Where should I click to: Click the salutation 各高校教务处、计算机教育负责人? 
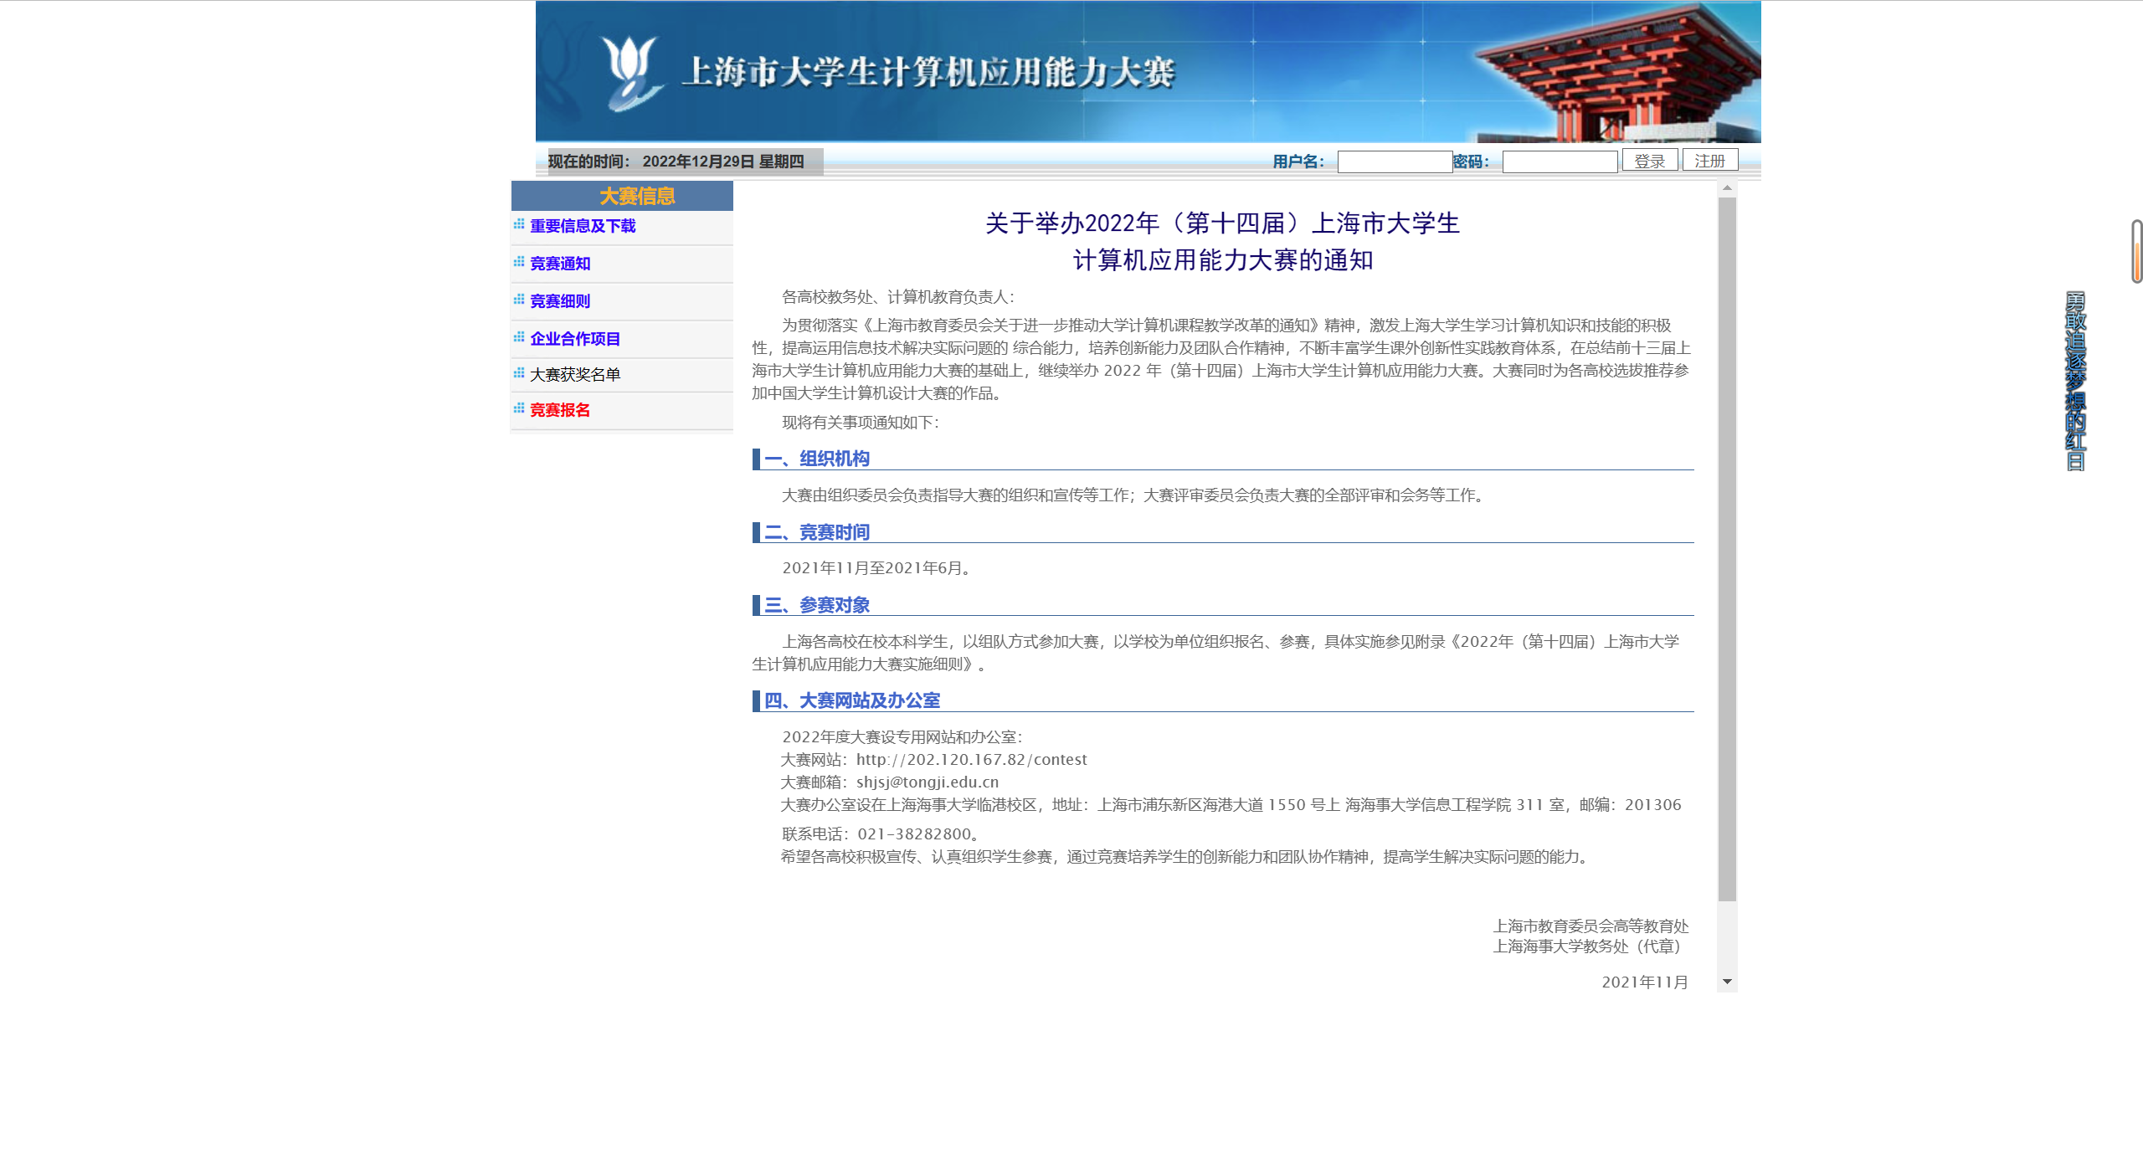pyautogui.click(x=895, y=297)
